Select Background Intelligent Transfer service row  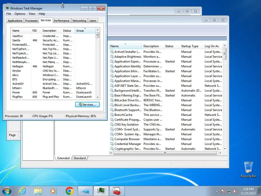click(x=166, y=91)
